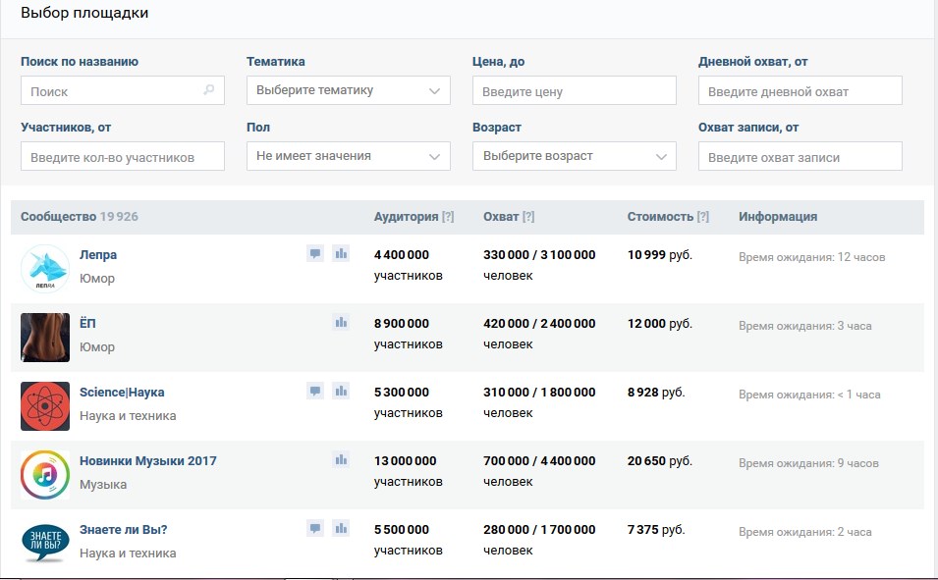Click the search magnifier in Поиск field
The height and width of the screenshot is (580, 938).
pyautogui.click(x=209, y=90)
